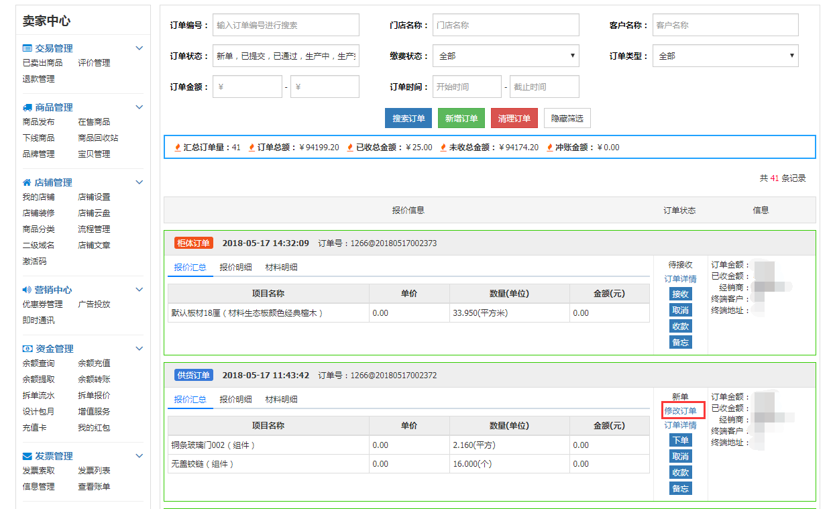Click the 营销中心 speaker icon
Viewport: 833px width, 509px height.
(27, 290)
